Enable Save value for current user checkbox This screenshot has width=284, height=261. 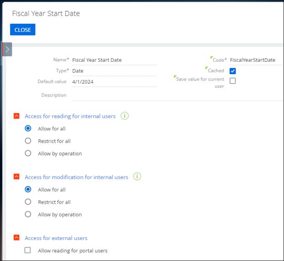tap(233, 81)
